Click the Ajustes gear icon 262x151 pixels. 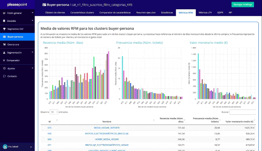[x=4, y=68]
